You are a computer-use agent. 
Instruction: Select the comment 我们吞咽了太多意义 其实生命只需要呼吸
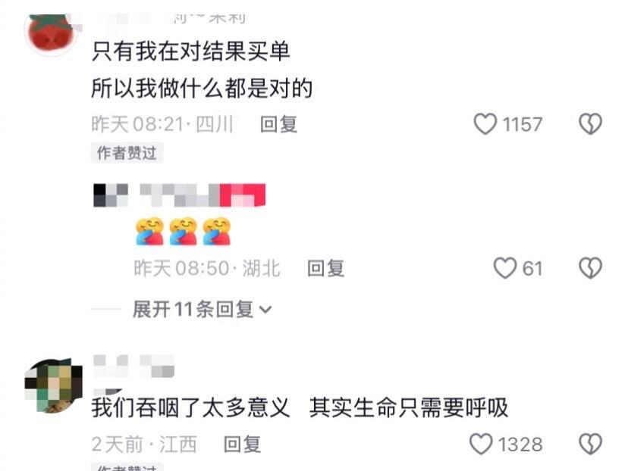[x=300, y=408]
